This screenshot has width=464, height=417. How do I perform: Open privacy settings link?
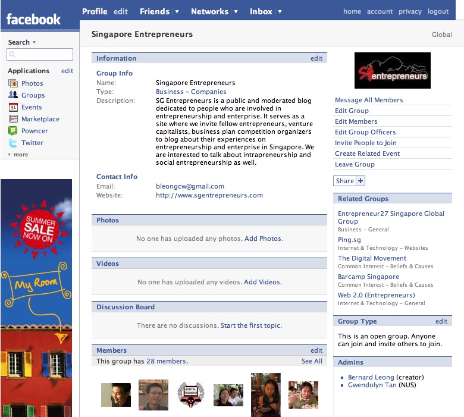(x=410, y=11)
